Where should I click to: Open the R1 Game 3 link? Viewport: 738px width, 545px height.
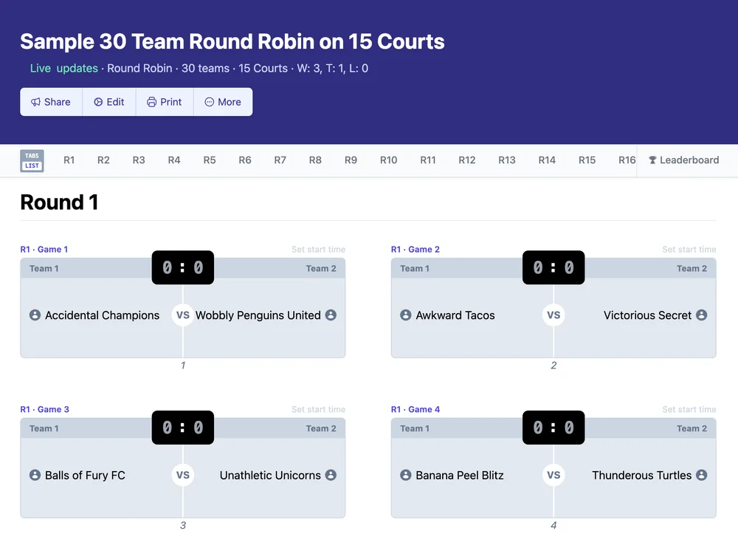click(x=44, y=409)
